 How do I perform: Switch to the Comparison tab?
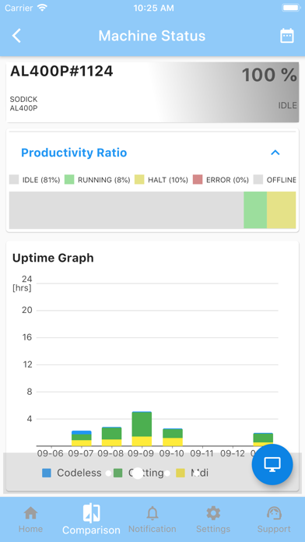pyautogui.click(x=91, y=519)
